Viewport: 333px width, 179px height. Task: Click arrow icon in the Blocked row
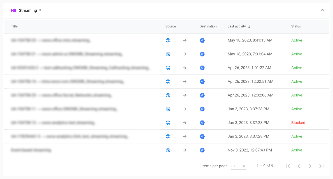click(185, 123)
